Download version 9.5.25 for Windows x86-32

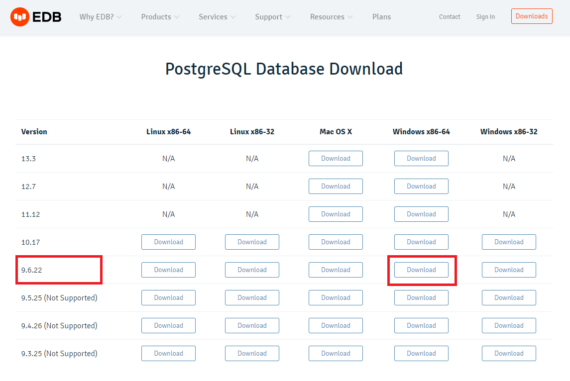click(x=509, y=298)
